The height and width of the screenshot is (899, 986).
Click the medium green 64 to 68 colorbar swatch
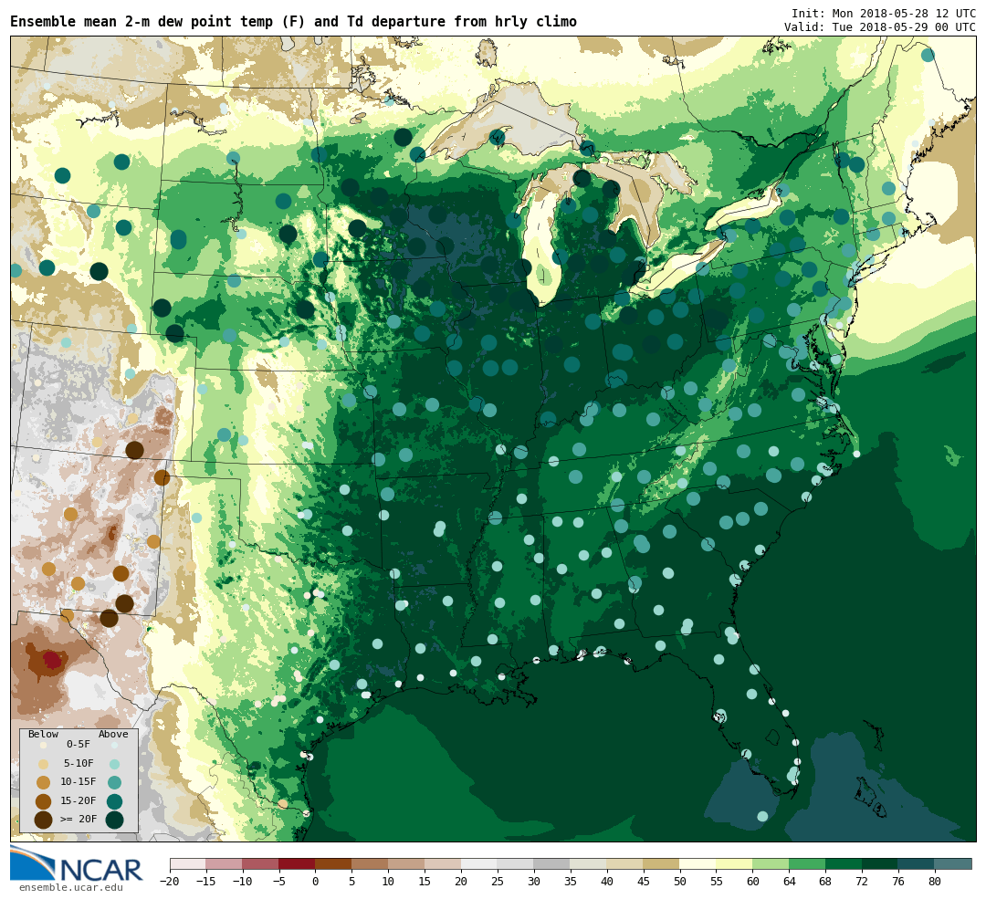point(807,864)
